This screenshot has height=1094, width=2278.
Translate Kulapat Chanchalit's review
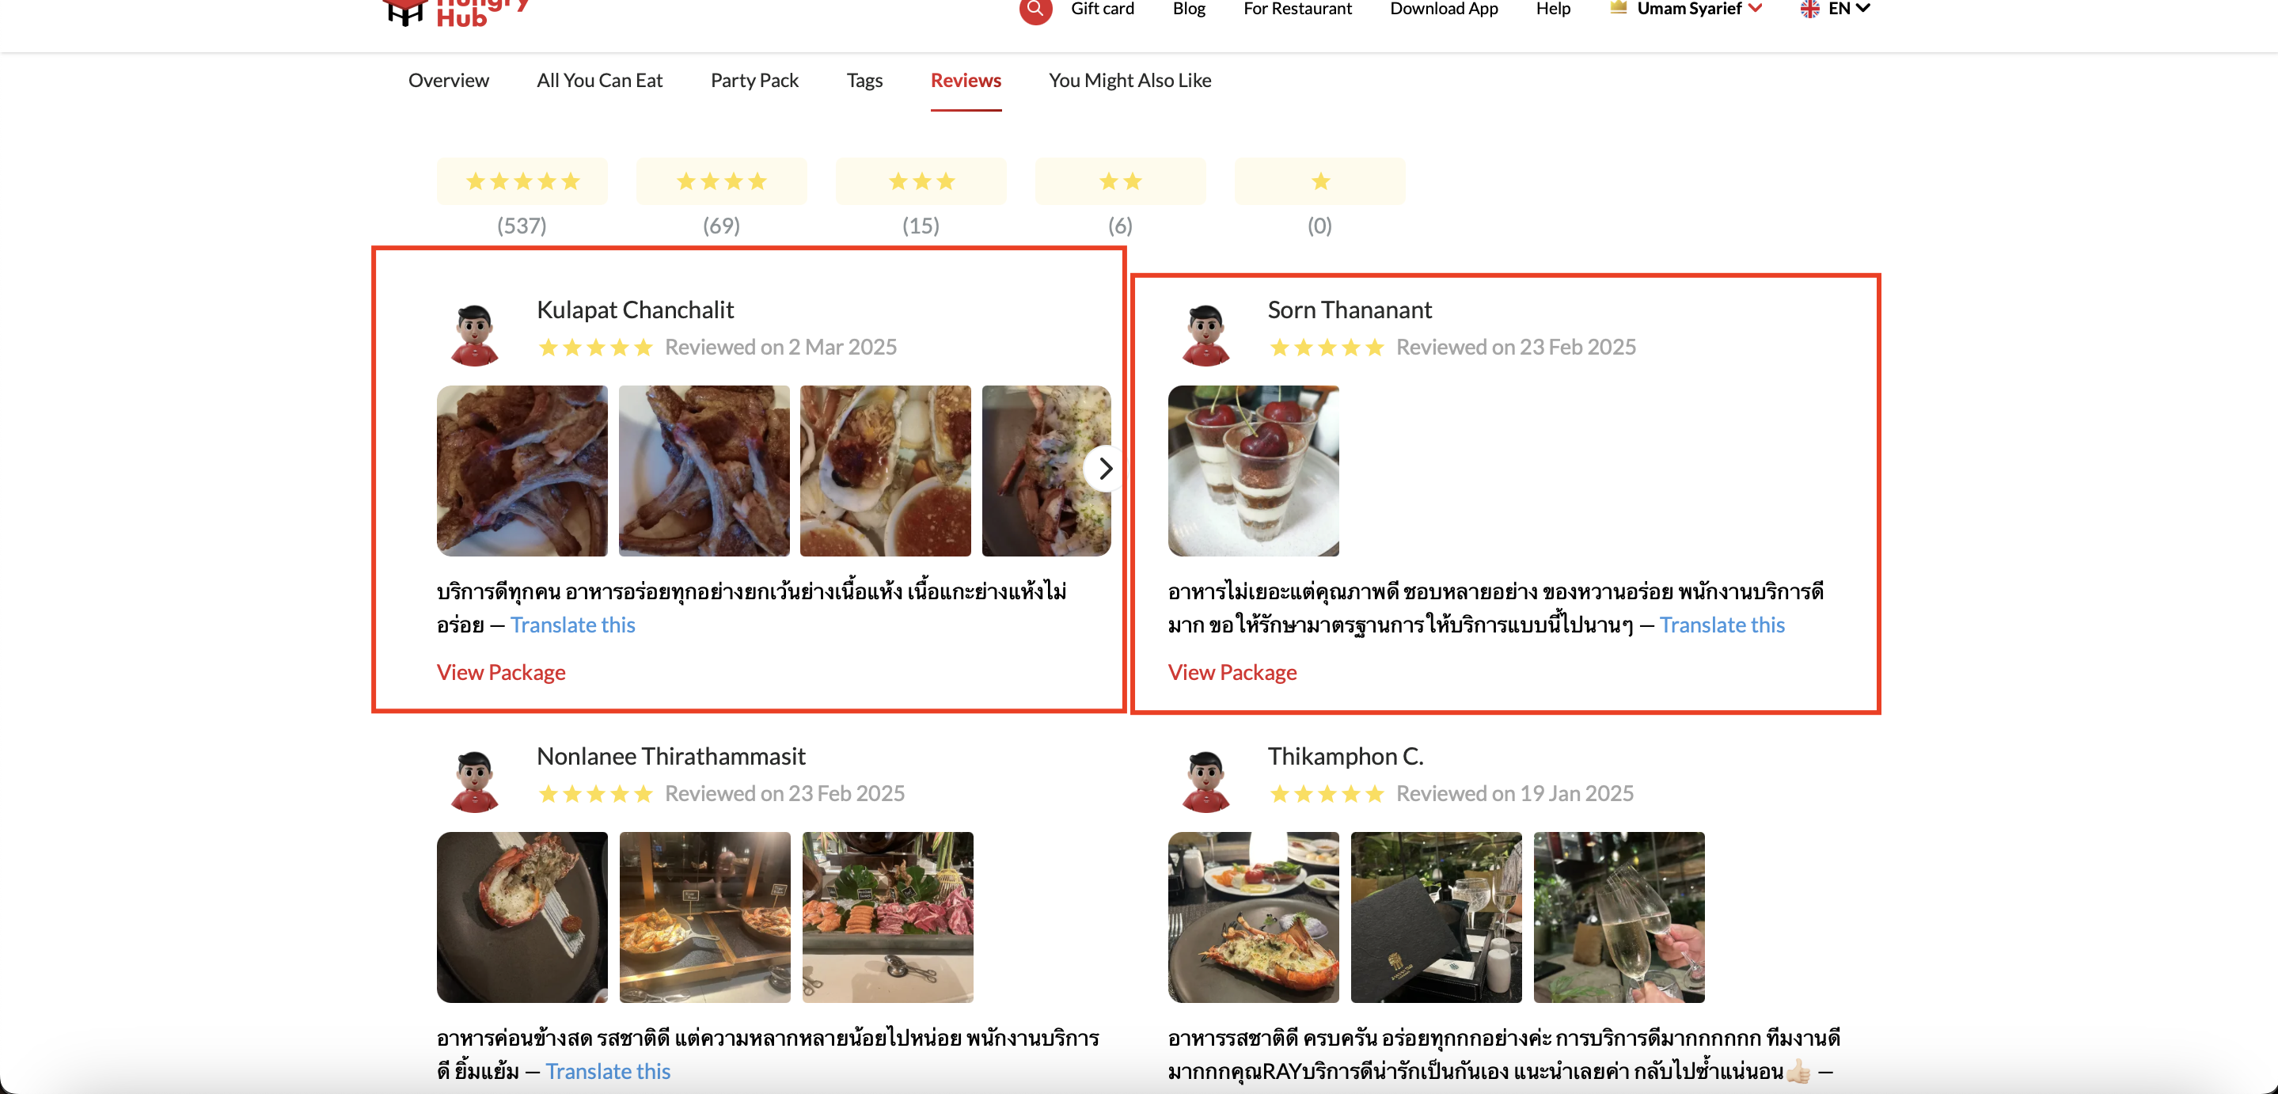pyautogui.click(x=572, y=625)
